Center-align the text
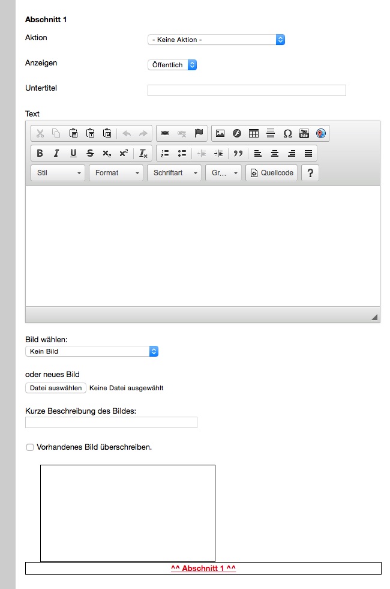This screenshot has width=390, height=589. click(275, 153)
